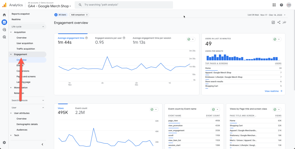Click help icon beside Average engagement time

coord(86,38)
